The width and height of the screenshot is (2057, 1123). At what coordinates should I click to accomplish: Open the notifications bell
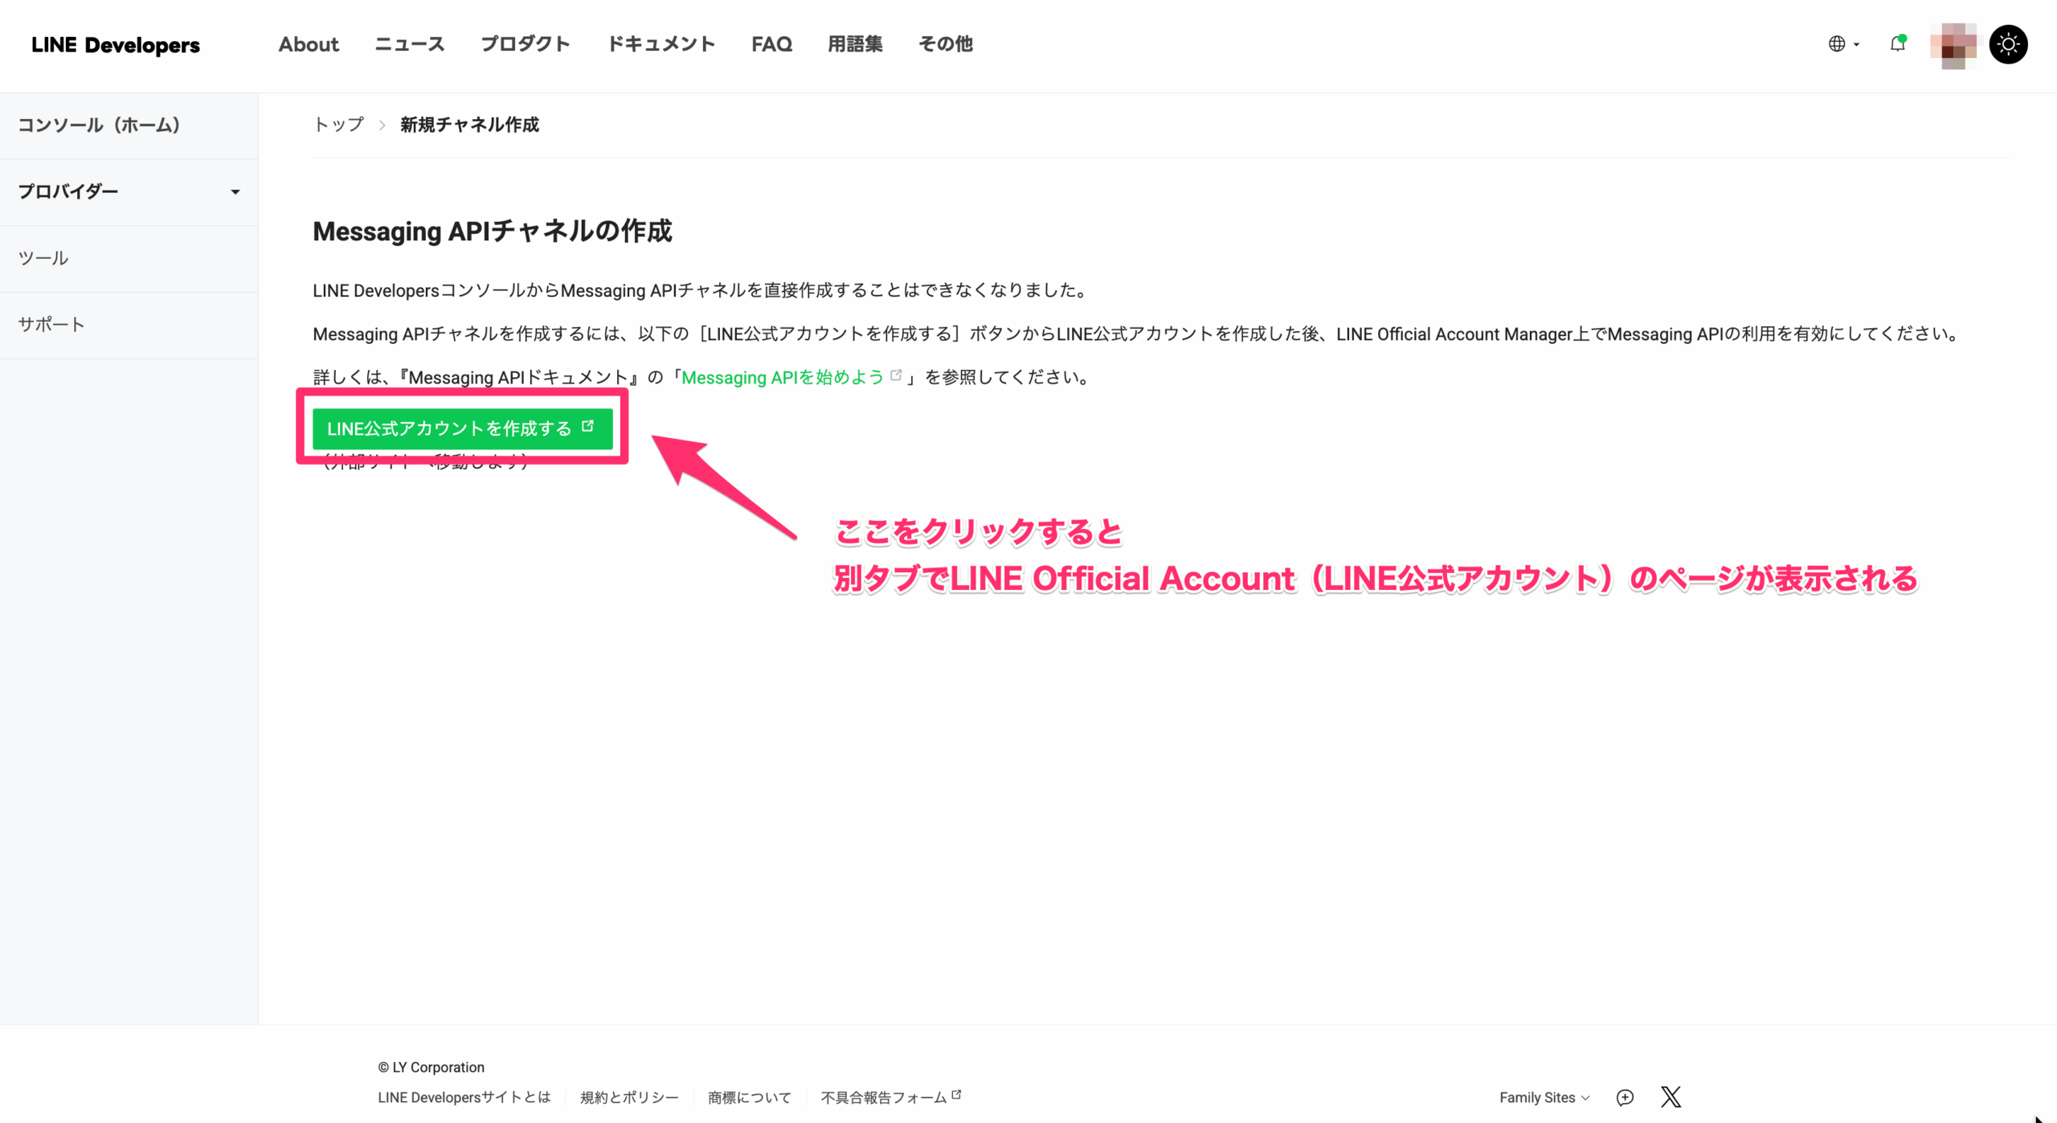click(1898, 43)
